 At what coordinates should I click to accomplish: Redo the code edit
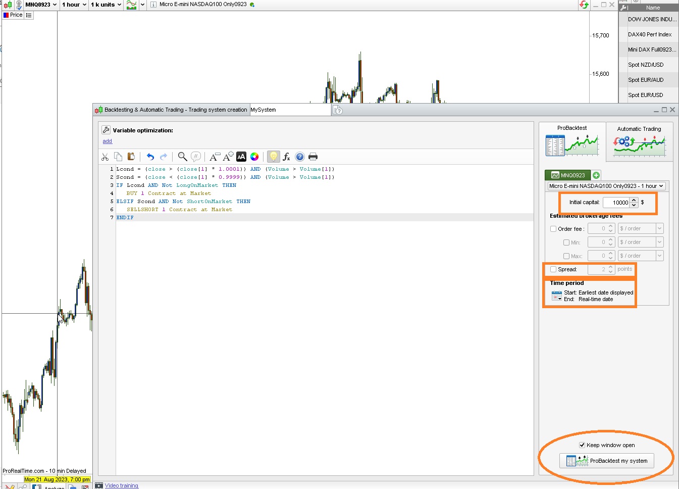[164, 157]
